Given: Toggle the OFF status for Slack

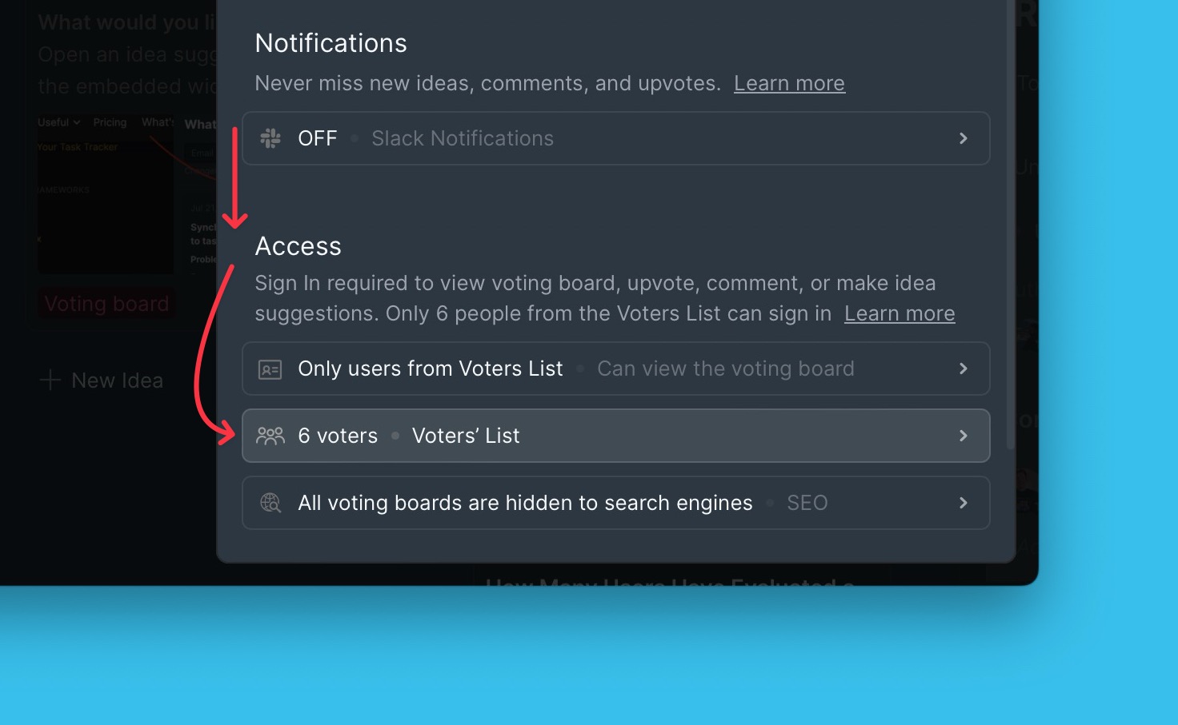Looking at the screenshot, I should coord(318,138).
